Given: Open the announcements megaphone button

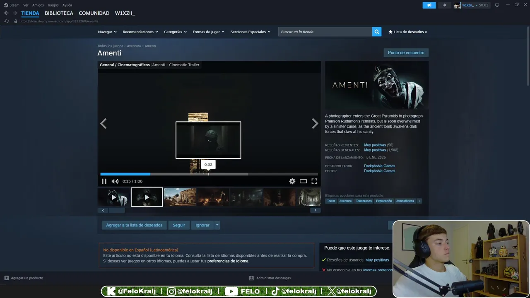Looking at the screenshot, I should coord(429,5).
